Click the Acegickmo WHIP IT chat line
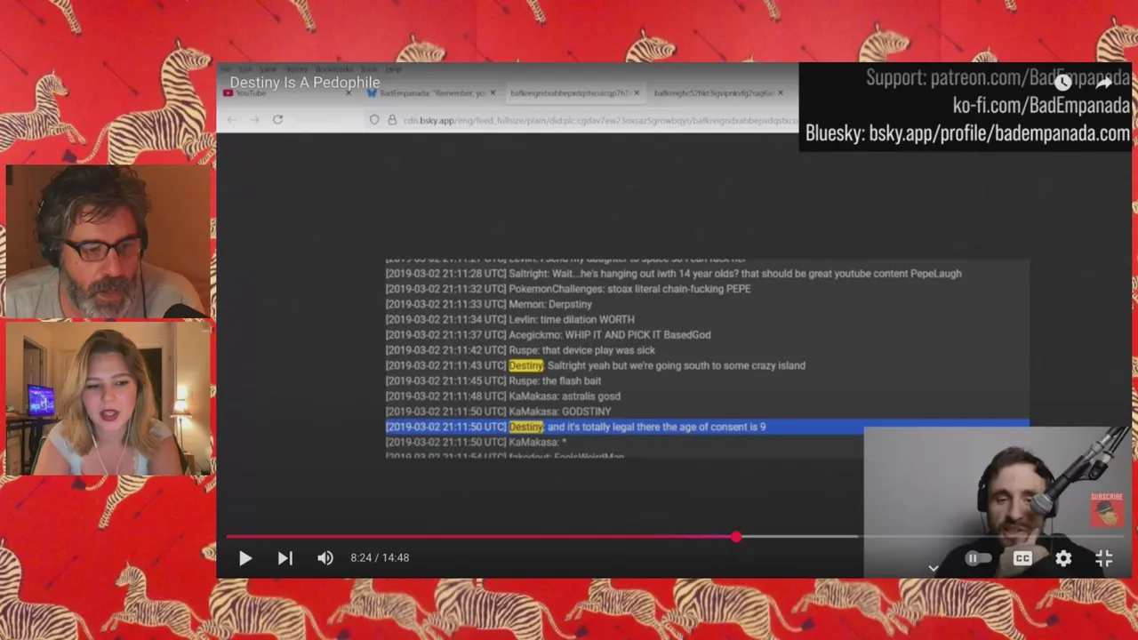This screenshot has width=1138, height=640. [x=548, y=335]
